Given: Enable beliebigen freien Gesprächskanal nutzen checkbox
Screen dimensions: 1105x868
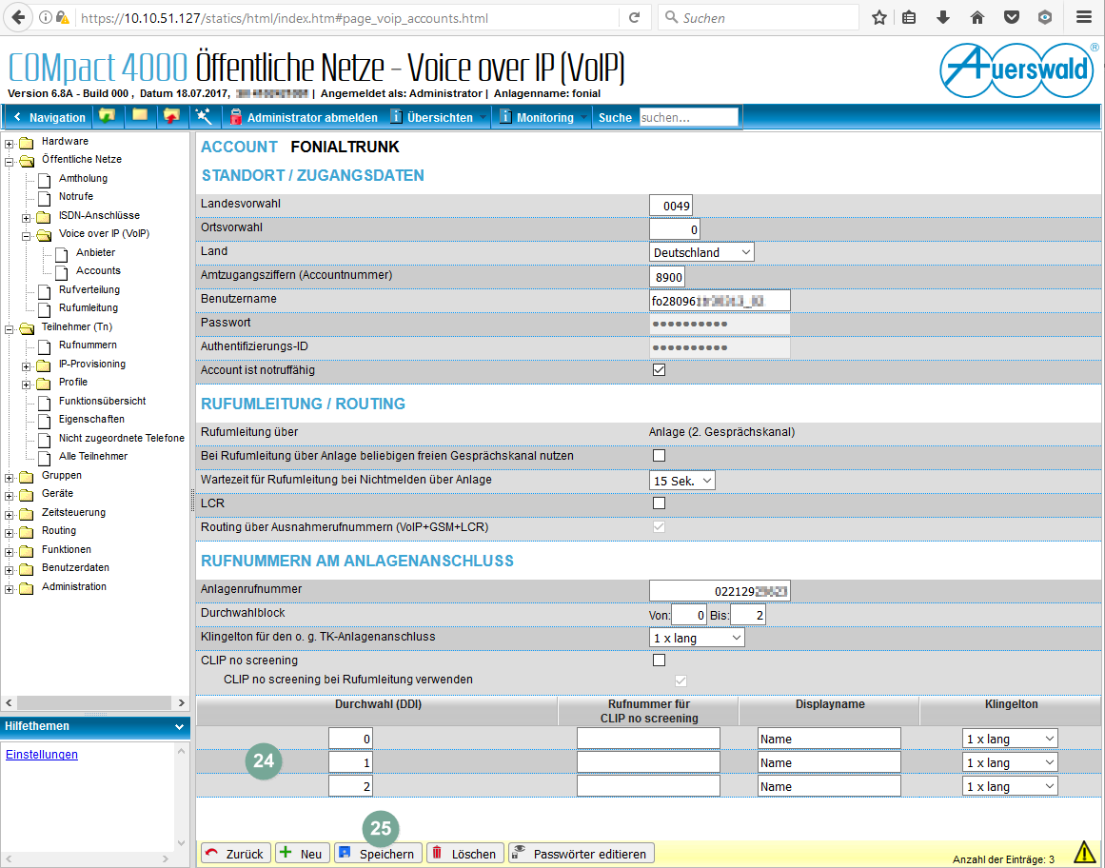Looking at the screenshot, I should pyautogui.click(x=659, y=456).
